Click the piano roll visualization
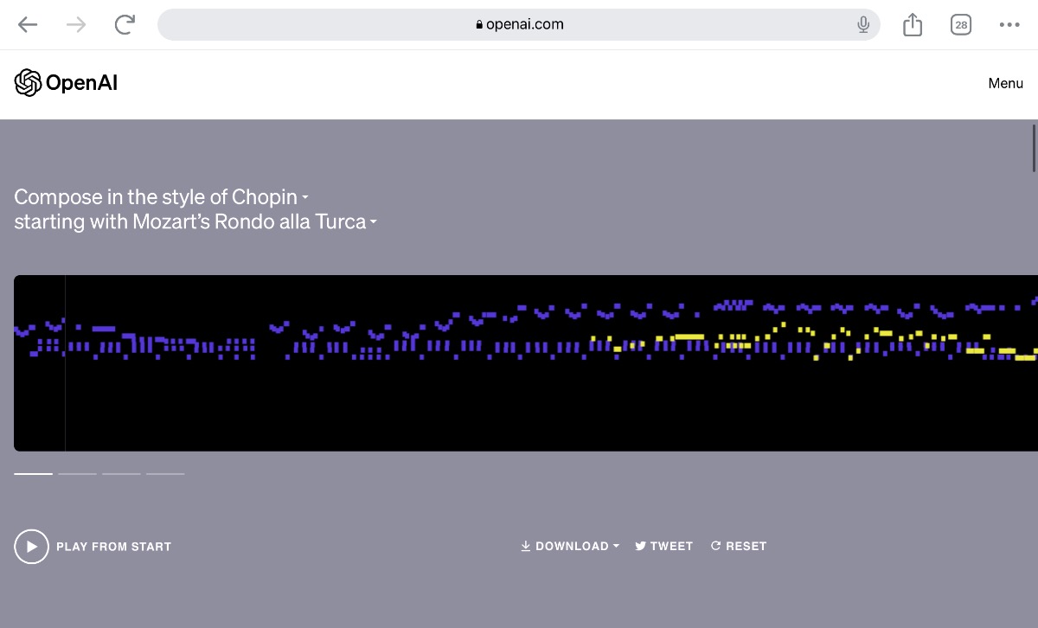 pyautogui.click(x=526, y=363)
